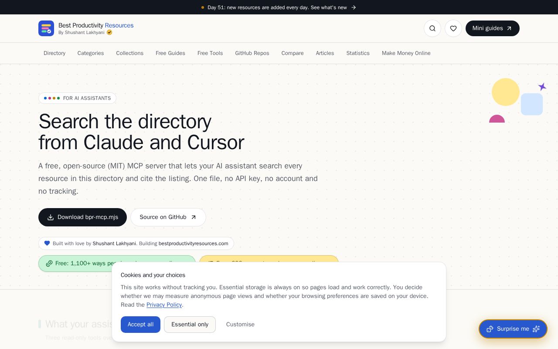
Task: Open the bestproductivityresources.com link
Action: [193, 243]
